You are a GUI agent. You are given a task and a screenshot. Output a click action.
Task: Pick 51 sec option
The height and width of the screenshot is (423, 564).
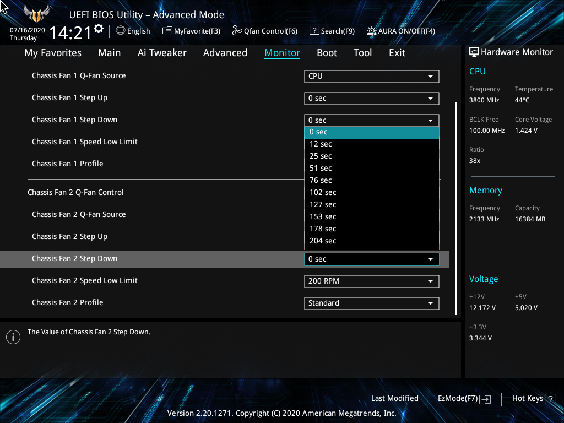(372, 169)
